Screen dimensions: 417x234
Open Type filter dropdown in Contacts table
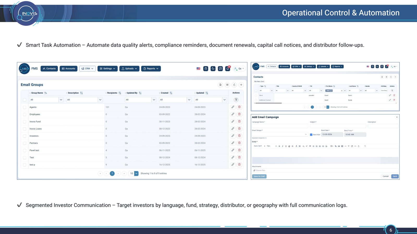click(x=272, y=91)
